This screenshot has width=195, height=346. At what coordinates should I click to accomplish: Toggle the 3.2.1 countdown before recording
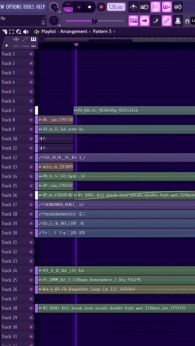tap(156, 7)
